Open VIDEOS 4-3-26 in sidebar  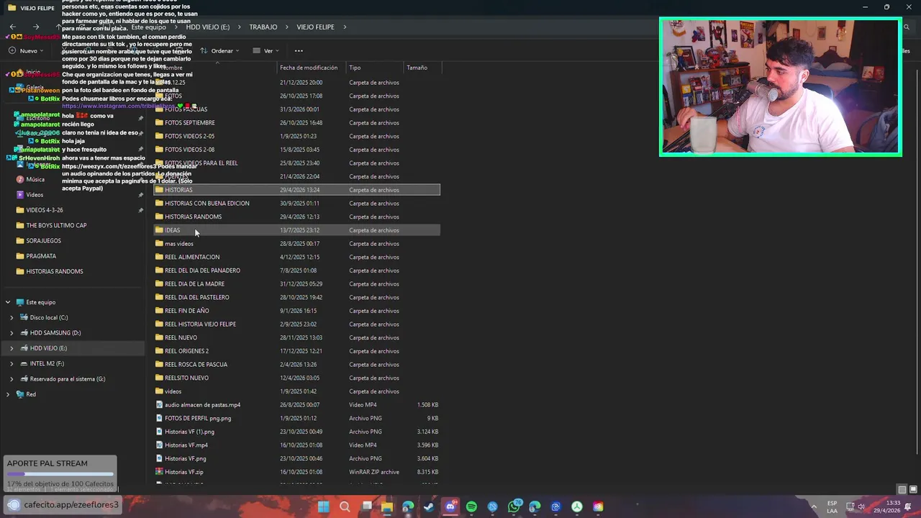[45, 210]
